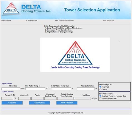The height and width of the screenshot is (115, 132).
Task: Choose Smallest Footprint / Lowest Cost option
Action: click(x=100, y=96)
